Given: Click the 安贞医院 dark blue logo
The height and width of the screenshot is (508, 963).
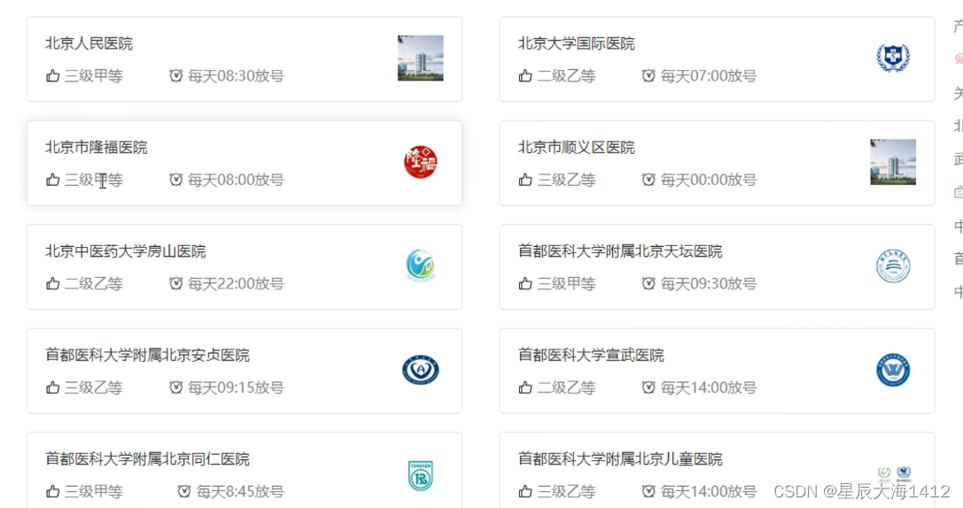Looking at the screenshot, I should tap(421, 370).
